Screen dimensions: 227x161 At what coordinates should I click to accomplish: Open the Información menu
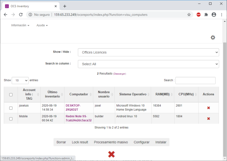click(20, 25)
